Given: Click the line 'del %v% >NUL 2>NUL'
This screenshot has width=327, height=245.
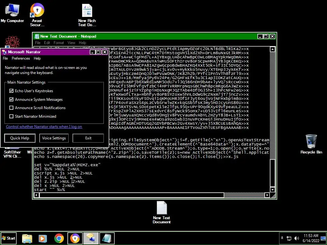Looking at the screenshot, I should click(57, 169).
